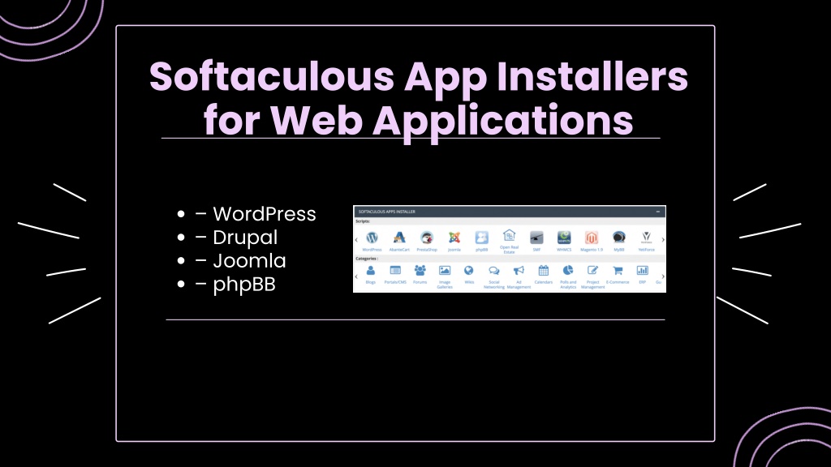Viewport: 831px width, 467px height.
Task: Select the Magento 1.9 script icon
Action: (592, 238)
